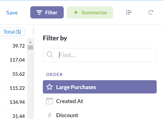Click the hash number icon beside Discount
The width and height of the screenshot is (164, 119).
pyautogui.click(x=49, y=115)
